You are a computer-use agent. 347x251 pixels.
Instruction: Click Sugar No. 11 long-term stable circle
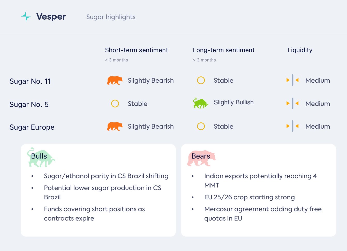click(x=201, y=80)
